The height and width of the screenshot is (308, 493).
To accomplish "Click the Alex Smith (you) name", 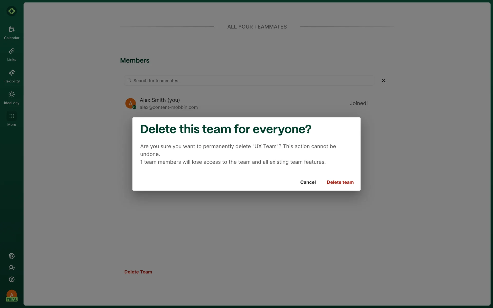I will [160, 100].
